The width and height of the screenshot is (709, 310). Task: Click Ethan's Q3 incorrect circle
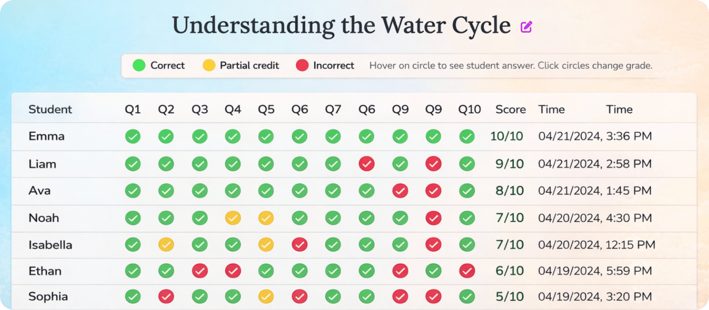tap(200, 271)
